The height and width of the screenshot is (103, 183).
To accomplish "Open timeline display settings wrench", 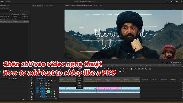I will pos(52,81).
